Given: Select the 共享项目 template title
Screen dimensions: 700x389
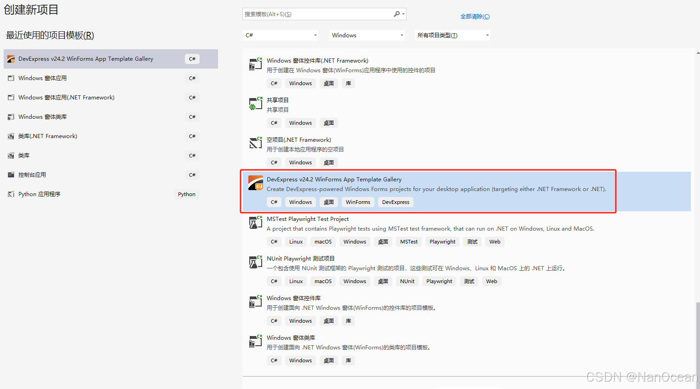Looking at the screenshot, I should [x=278, y=100].
